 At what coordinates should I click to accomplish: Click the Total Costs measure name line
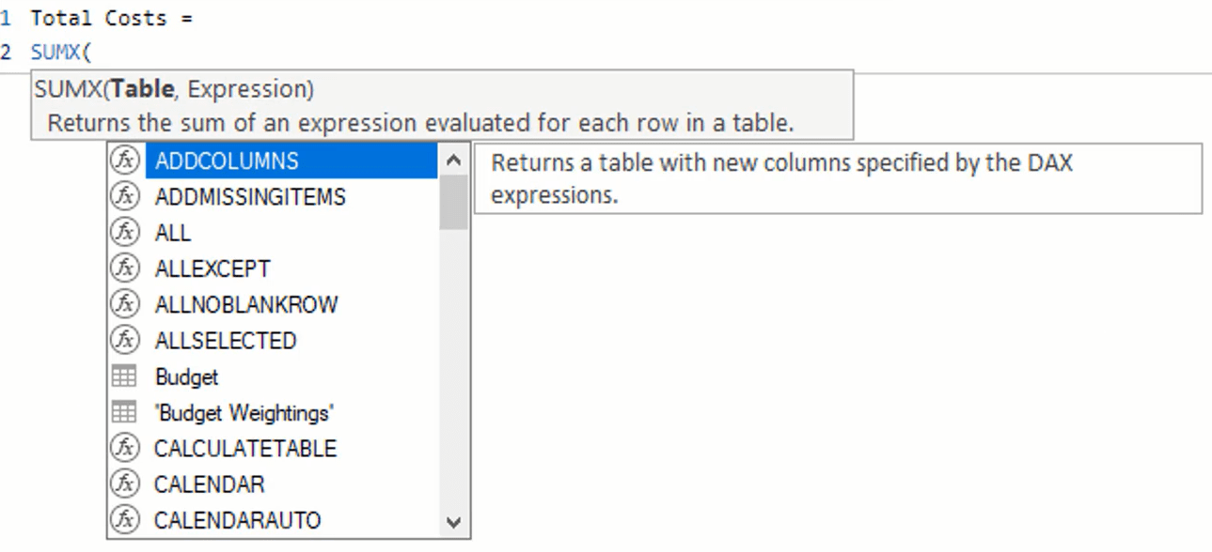[x=111, y=18]
